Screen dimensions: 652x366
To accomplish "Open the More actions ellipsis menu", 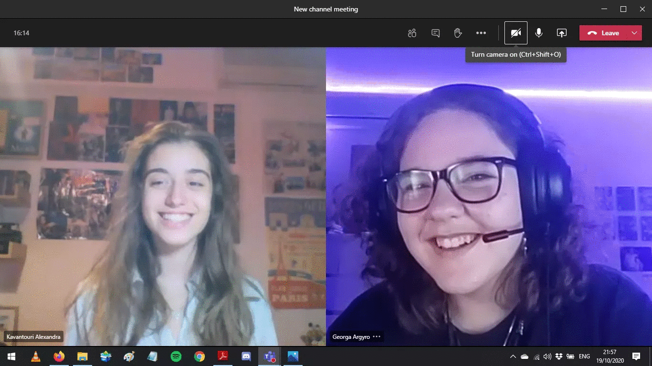I will (x=481, y=33).
